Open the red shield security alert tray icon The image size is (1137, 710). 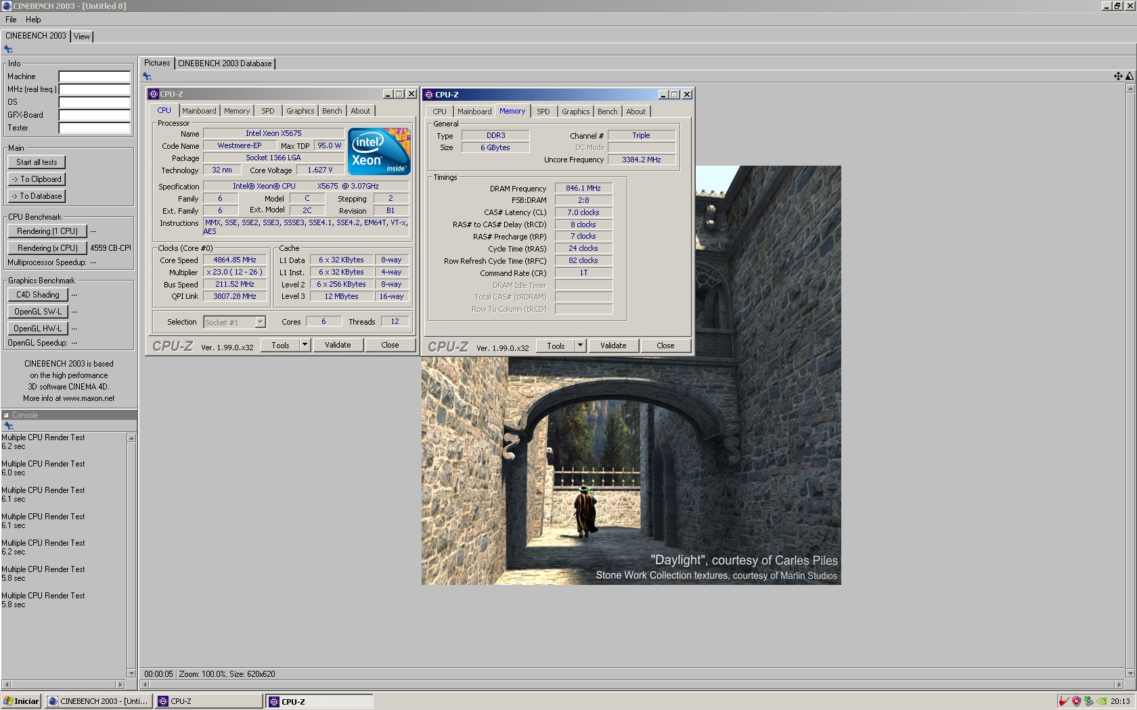pyautogui.click(x=1076, y=701)
